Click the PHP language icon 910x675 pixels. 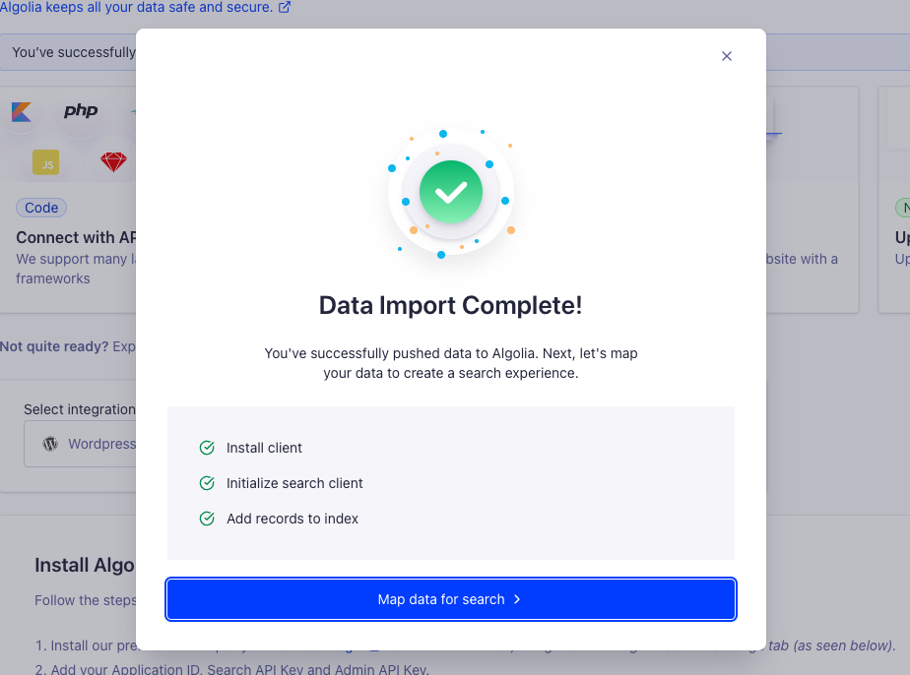pos(81,110)
